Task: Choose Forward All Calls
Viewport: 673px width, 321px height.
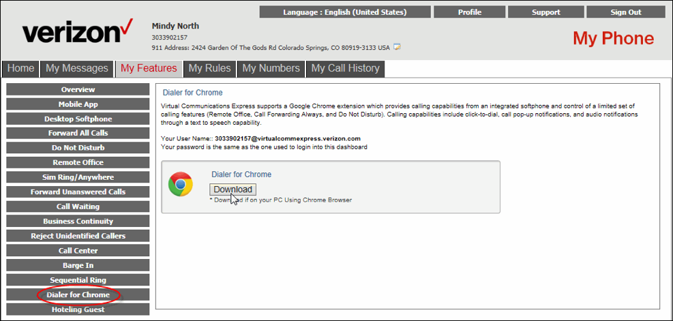Action: (78, 134)
